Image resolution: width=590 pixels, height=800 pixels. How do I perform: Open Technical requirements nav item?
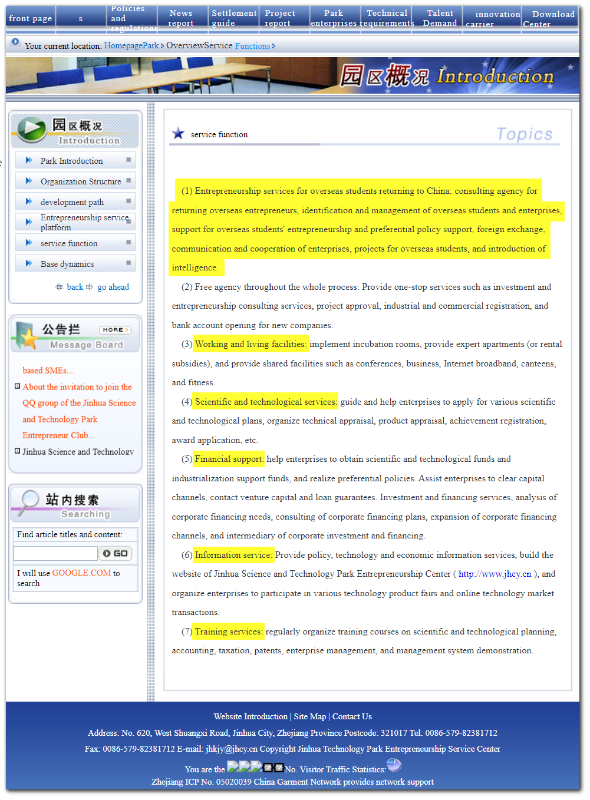point(387,18)
